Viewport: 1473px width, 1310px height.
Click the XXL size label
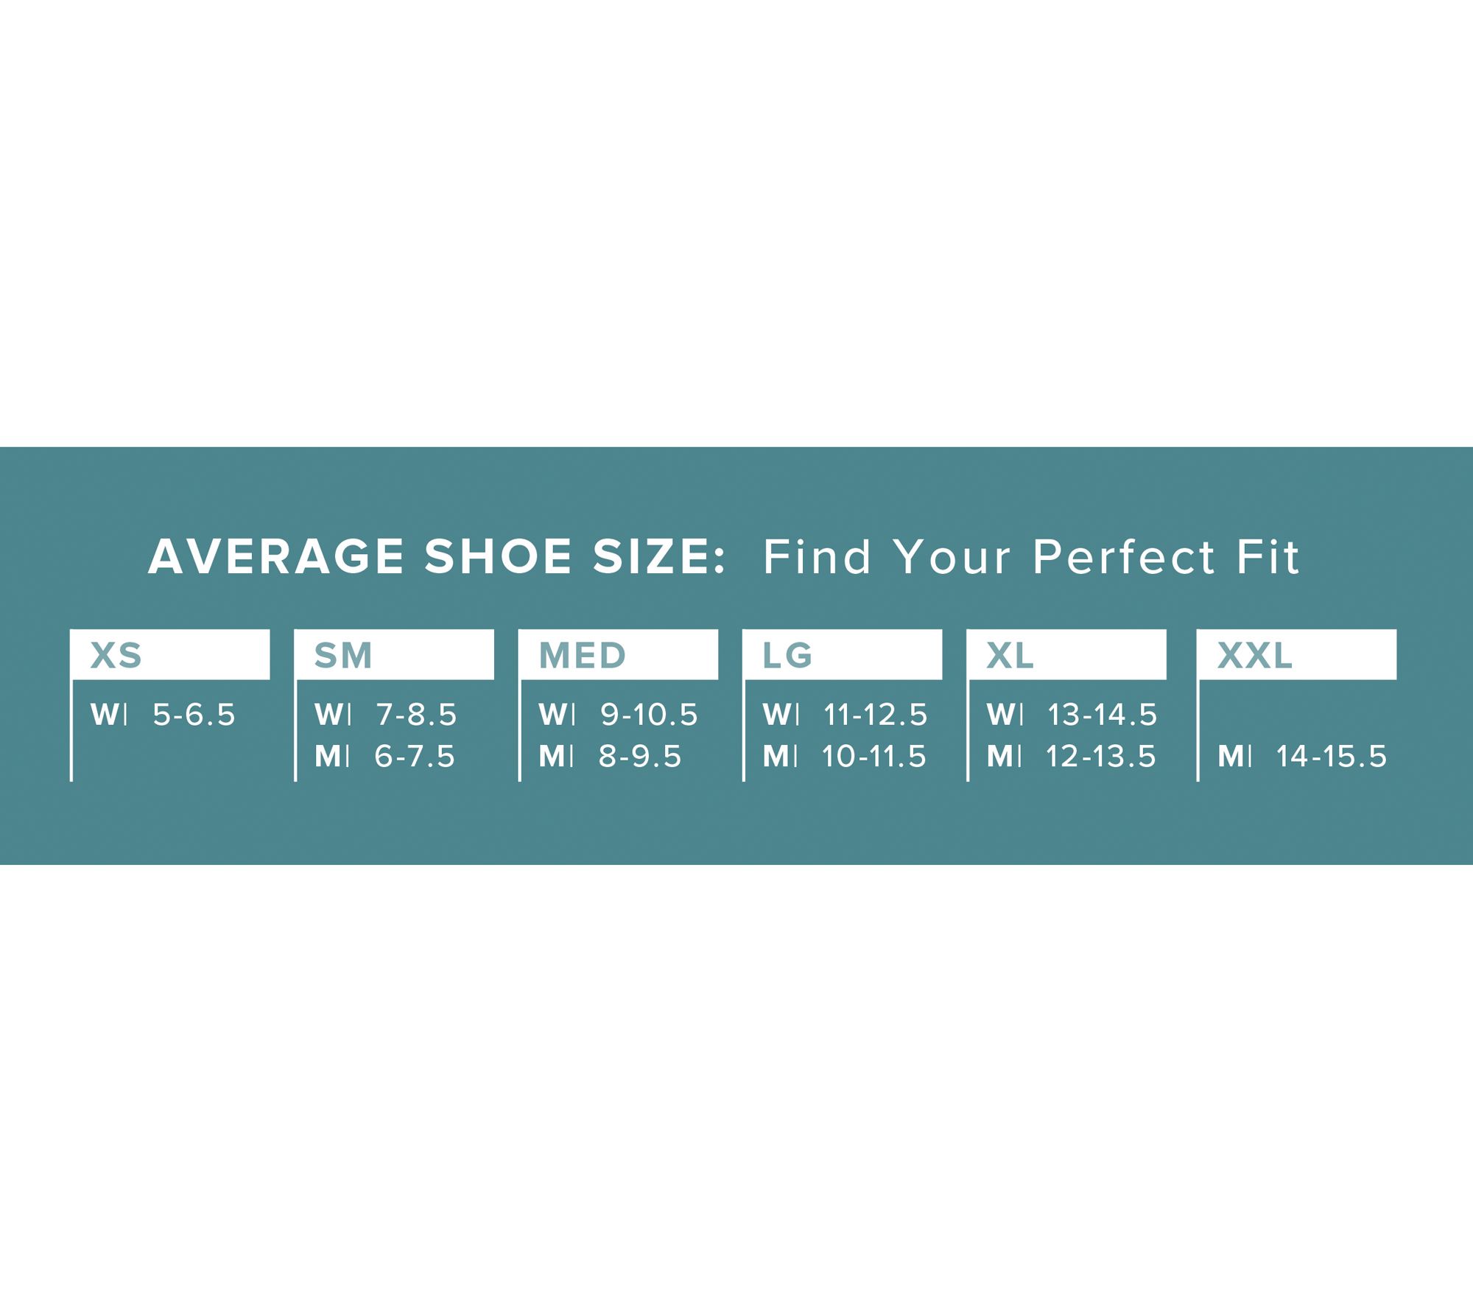pyautogui.click(x=1254, y=655)
